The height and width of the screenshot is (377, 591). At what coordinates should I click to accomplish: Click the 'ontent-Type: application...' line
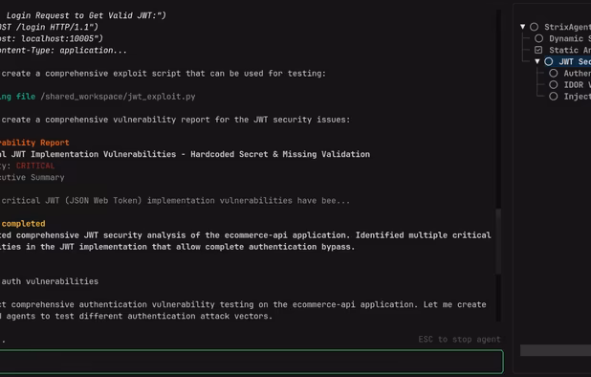63,50
